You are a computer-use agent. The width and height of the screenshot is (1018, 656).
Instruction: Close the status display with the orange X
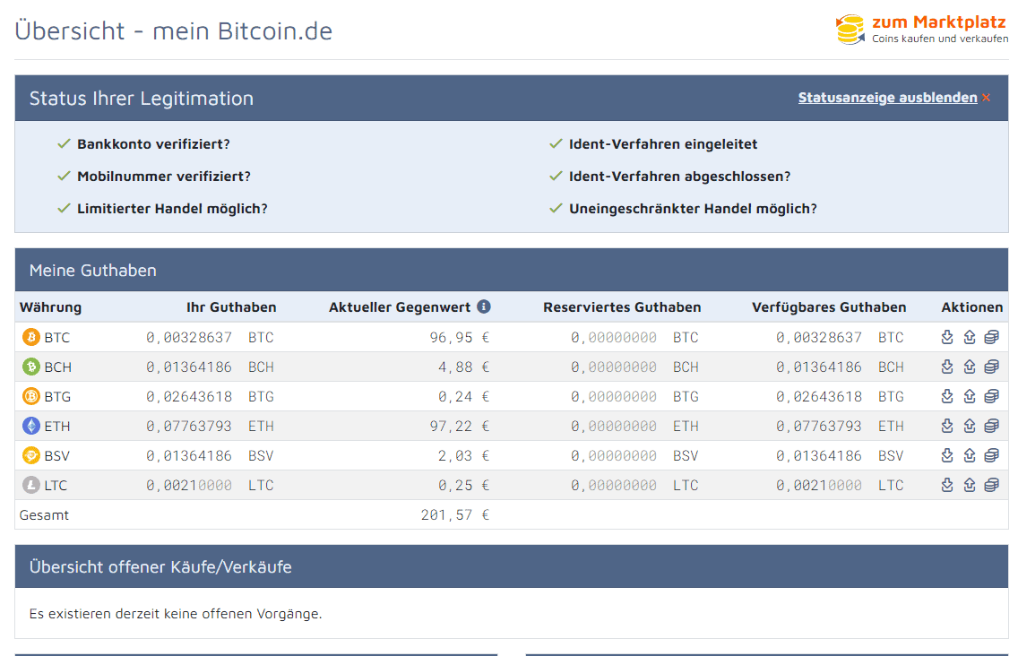pyautogui.click(x=986, y=98)
